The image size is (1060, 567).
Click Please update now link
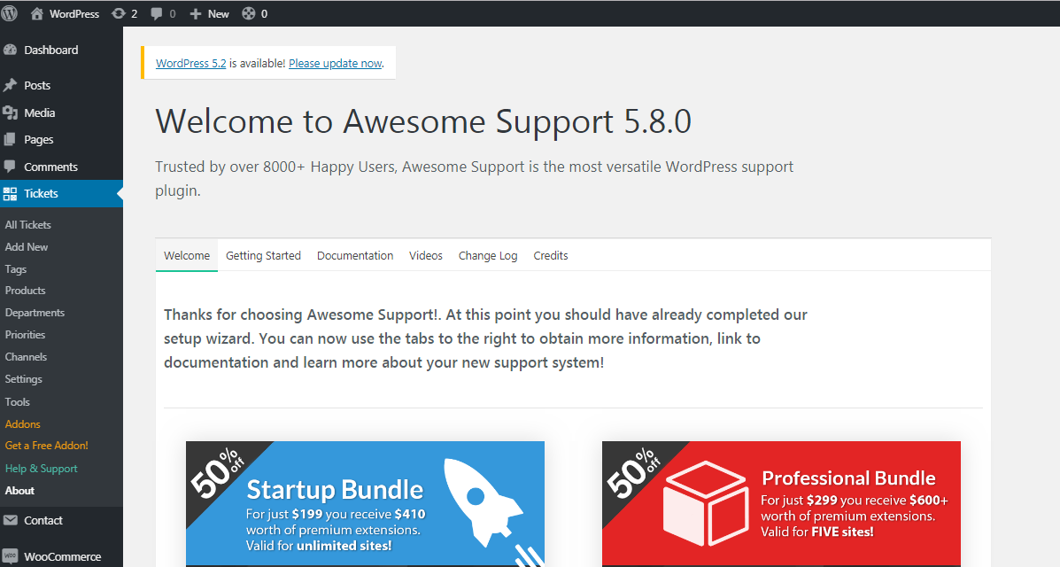[x=336, y=63]
